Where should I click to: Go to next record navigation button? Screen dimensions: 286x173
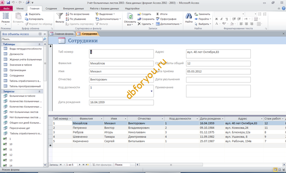coord(80,165)
